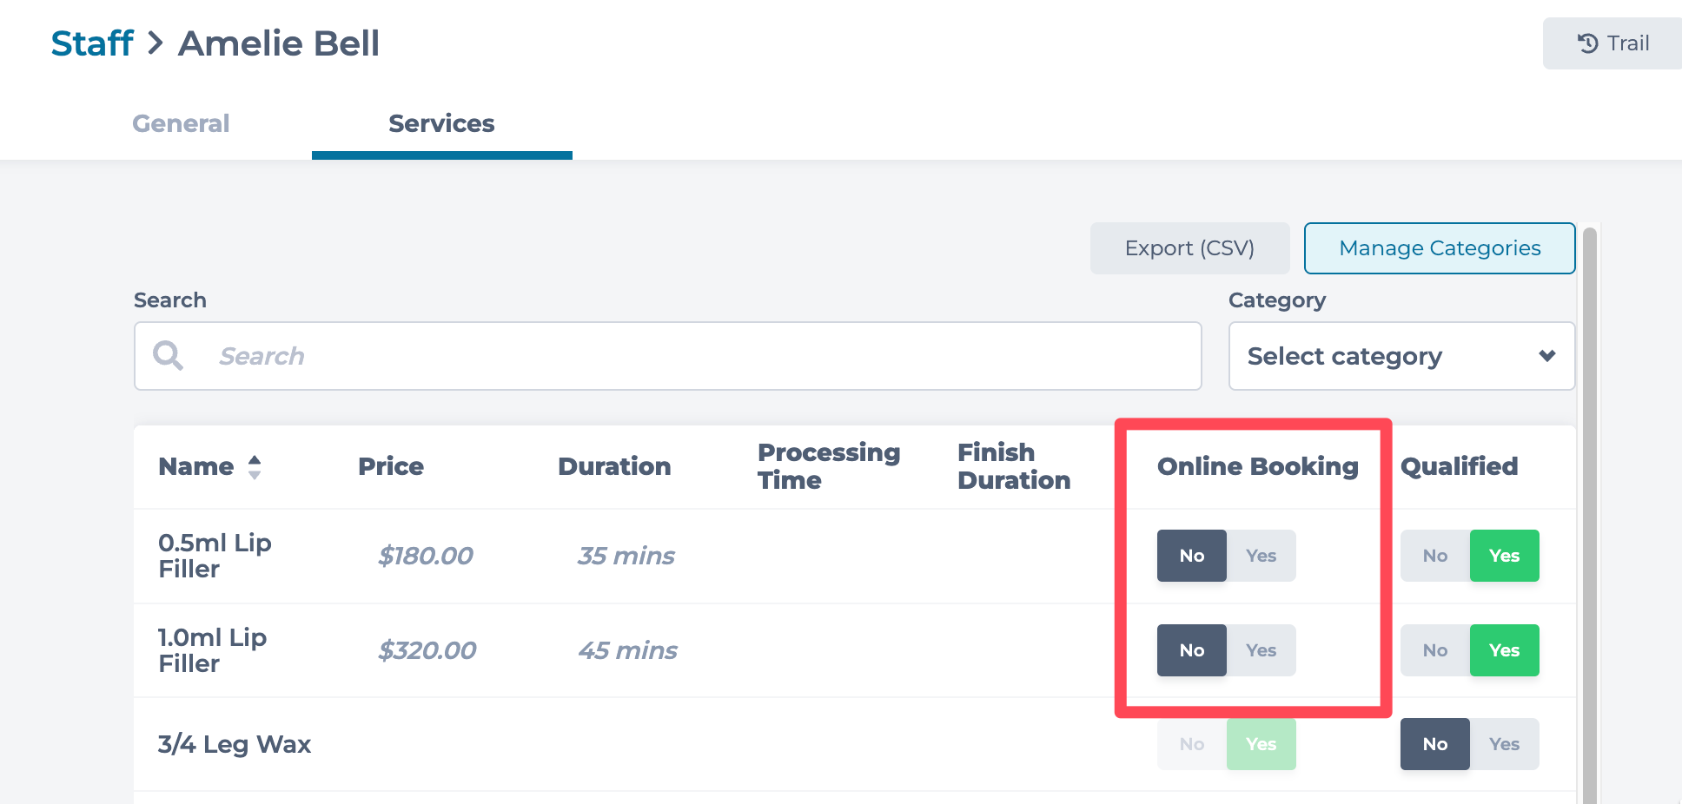This screenshot has height=804, width=1682.
Task: Open the Select category dropdown
Action: (x=1401, y=356)
